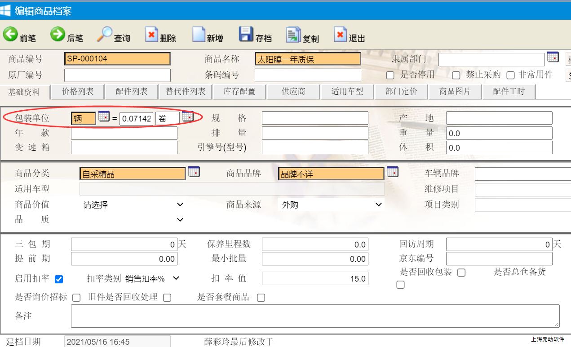Viewport: 571px width, 347px height.
Task: Click the 新增 new document icon
Action: click(x=199, y=35)
